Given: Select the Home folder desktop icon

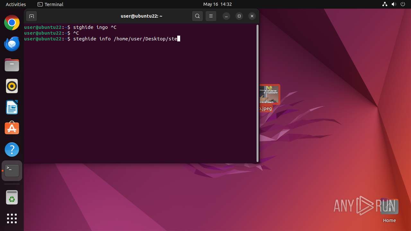Looking at the screenshot, I should [389, 211].
